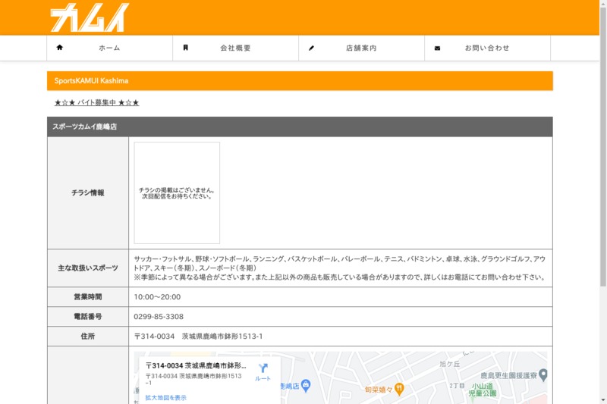
Task: Click the SportsKAMUI Kashima heading banner
Action: coord(300,81)
